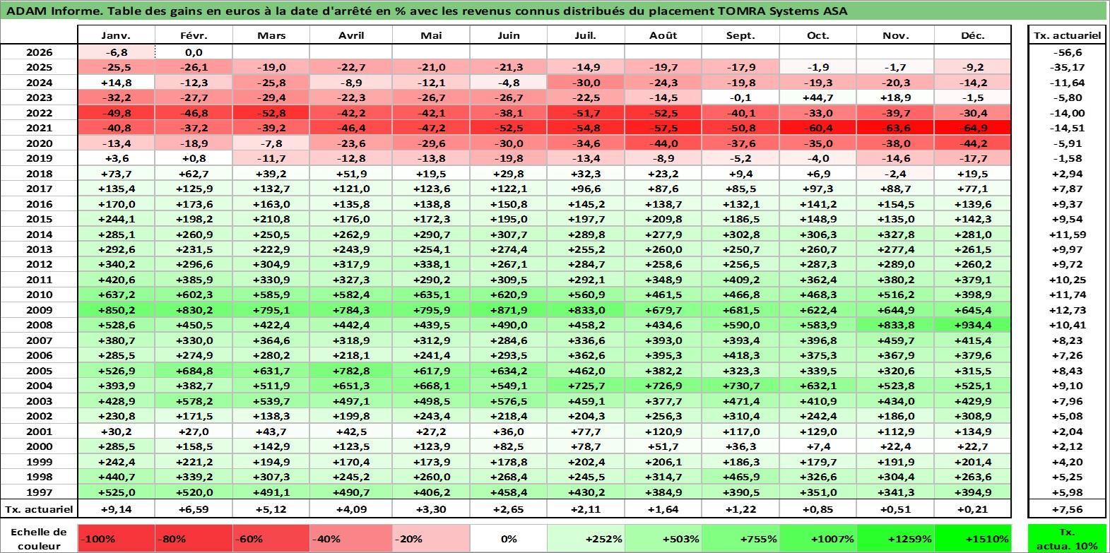The image size is (1110, 553).
Task: Click the 1997 row label
Action: coord(39,492)
